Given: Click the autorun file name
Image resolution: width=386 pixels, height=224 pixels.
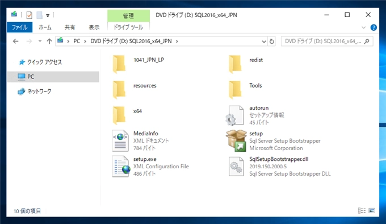Looking at the screenshot, I should (x=259, y=108).
